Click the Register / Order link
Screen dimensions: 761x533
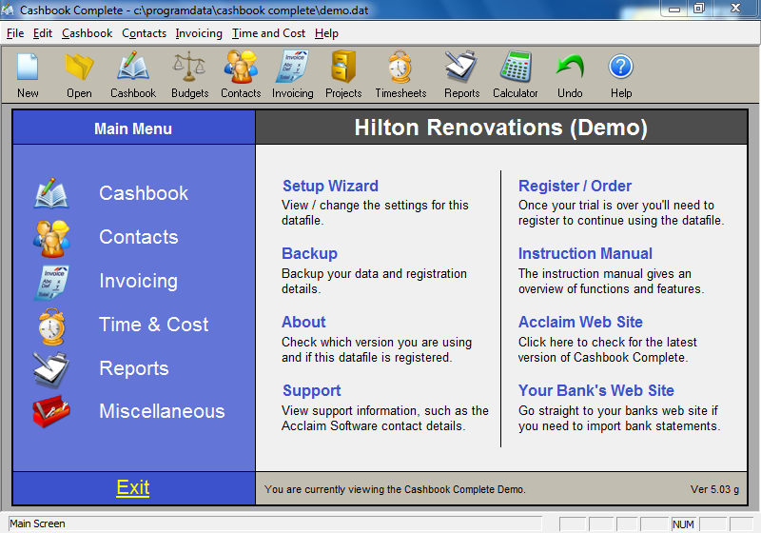[x=576, y=186]
